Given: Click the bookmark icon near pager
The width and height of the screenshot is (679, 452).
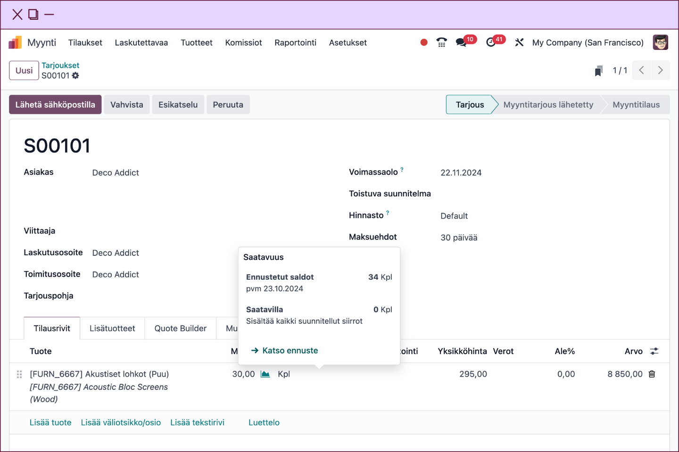Looking at the screenshot, I should [598, 71].
